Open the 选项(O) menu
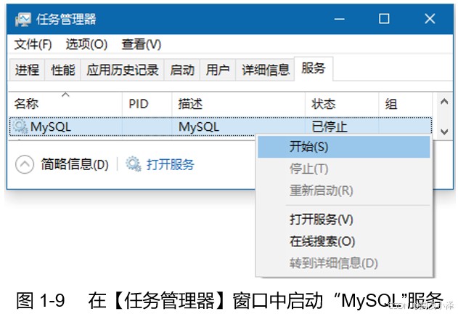Screen dimensions: 458x314 (86, 44)
